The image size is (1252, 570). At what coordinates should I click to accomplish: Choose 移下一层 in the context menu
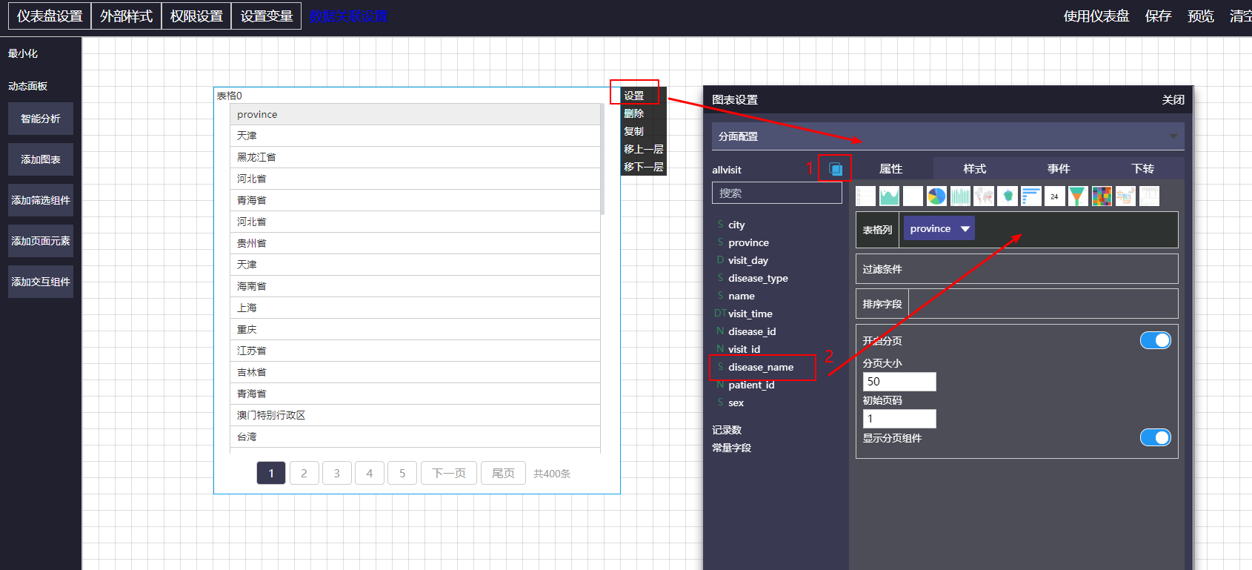point(644,167)
